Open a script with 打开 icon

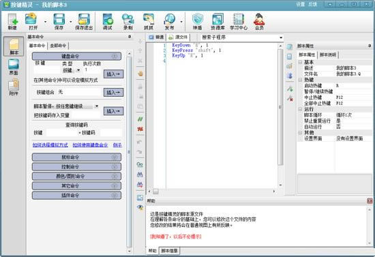point(32,22)
